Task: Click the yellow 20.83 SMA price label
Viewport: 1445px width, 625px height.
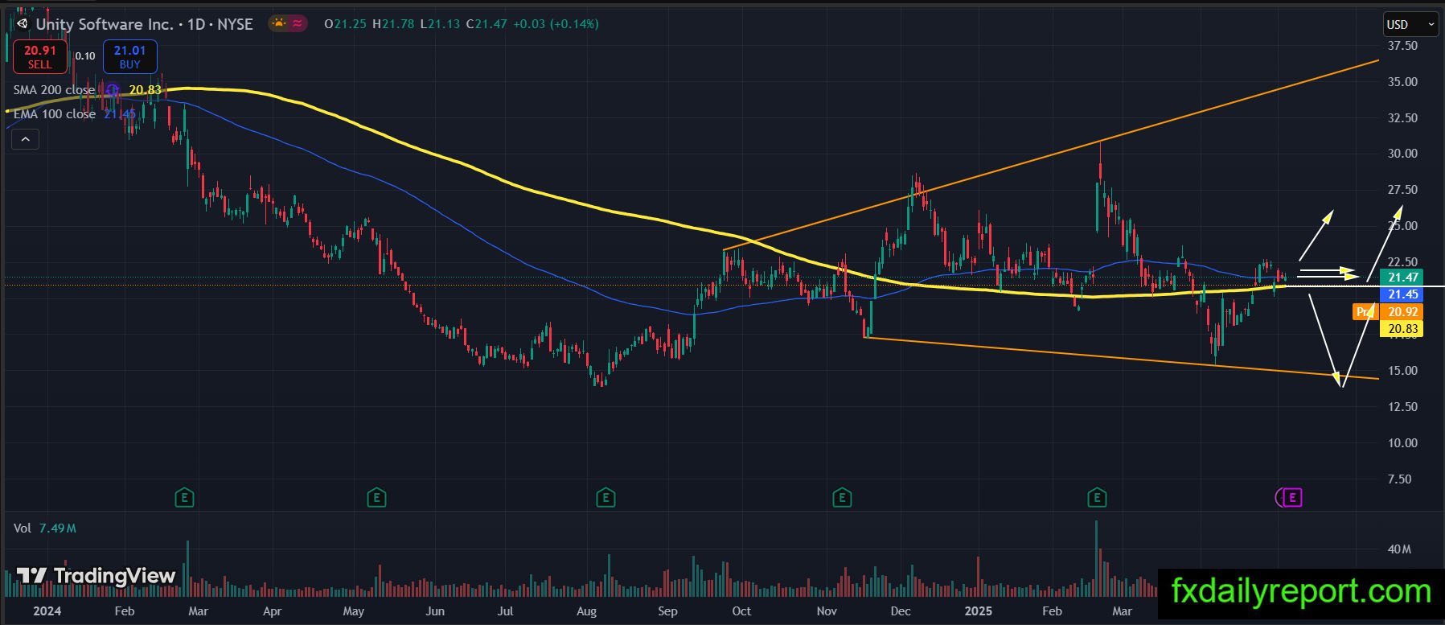Action: [x=1402, y=328]
